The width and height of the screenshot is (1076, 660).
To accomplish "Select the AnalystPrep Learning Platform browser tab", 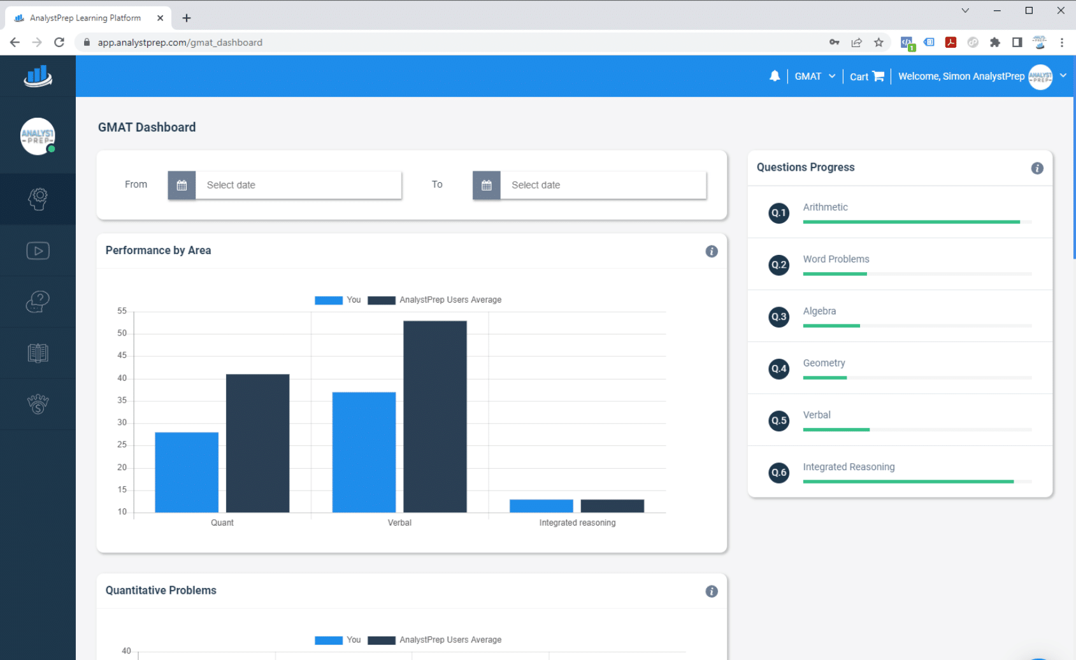I will pos(85,18).
